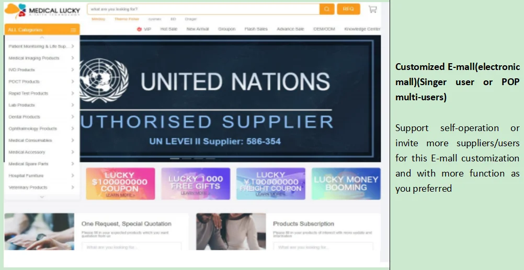Open the VIP nav label
This screenshot has height=270, width=524.
[x=147, y=29]
